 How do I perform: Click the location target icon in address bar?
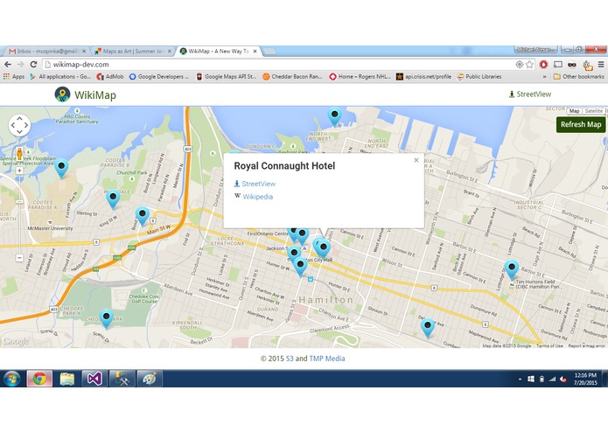519,65
